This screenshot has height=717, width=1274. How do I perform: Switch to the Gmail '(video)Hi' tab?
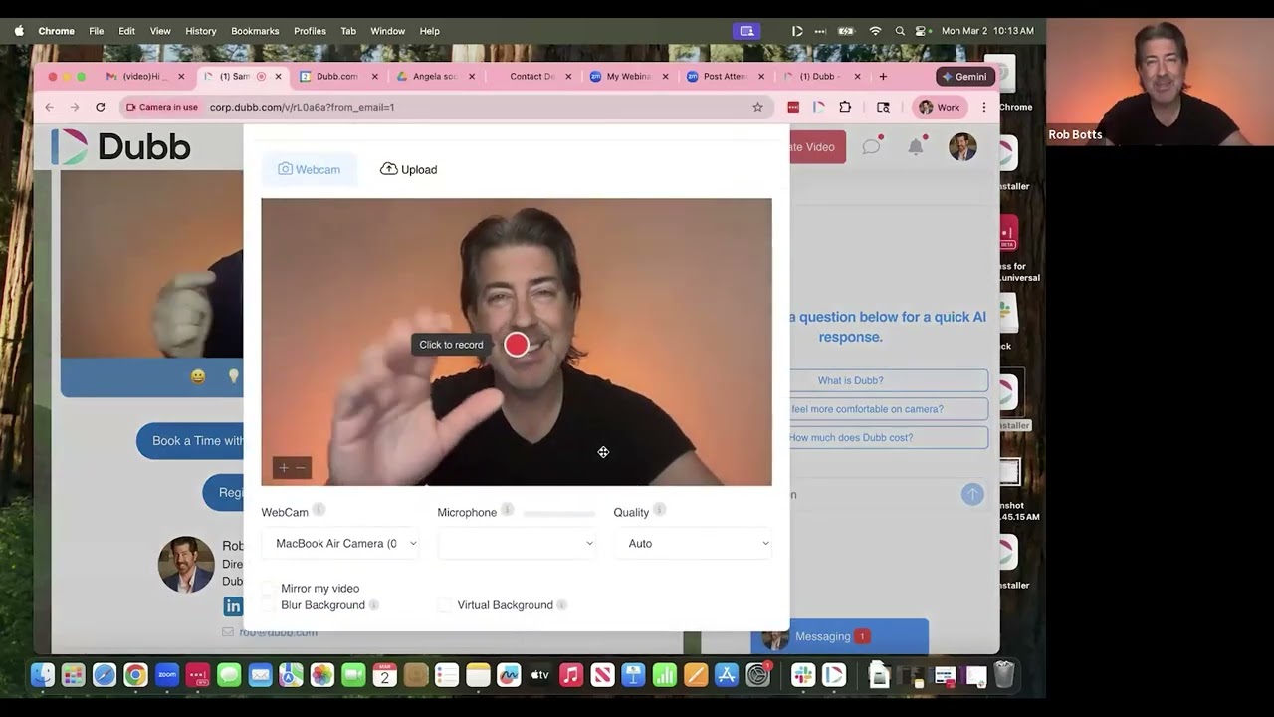(145, 76)
